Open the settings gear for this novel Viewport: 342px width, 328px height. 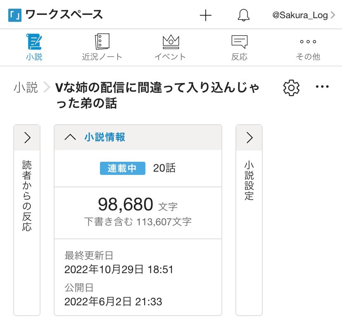pyautogui.click(x=291, y=88)
